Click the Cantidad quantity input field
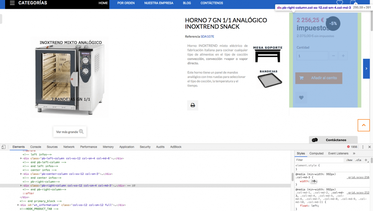 click(x=312, y=56)
